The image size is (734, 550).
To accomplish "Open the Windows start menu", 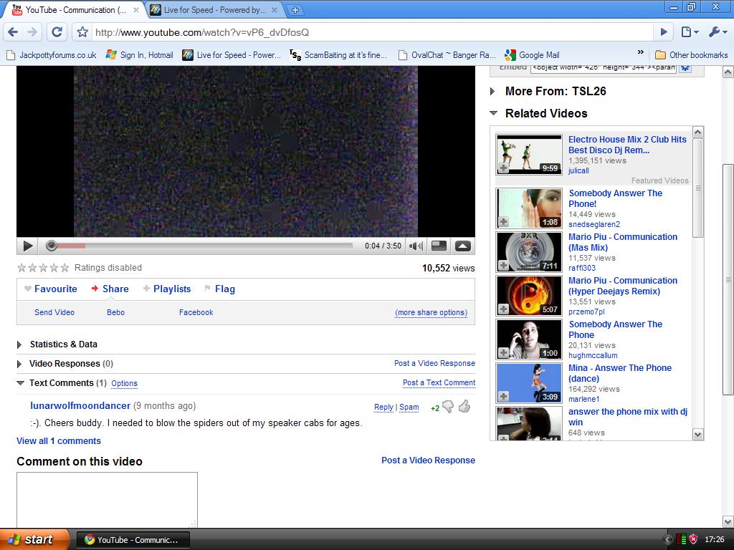I will point(33,539).
